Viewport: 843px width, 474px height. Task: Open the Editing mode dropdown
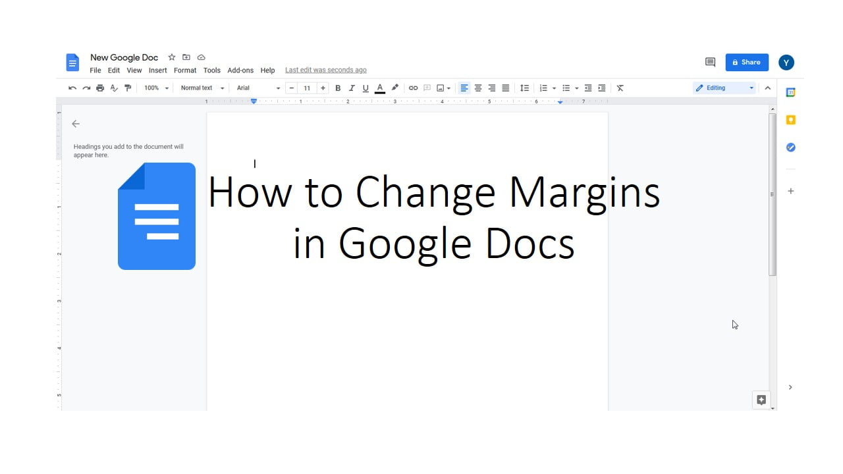724,88
